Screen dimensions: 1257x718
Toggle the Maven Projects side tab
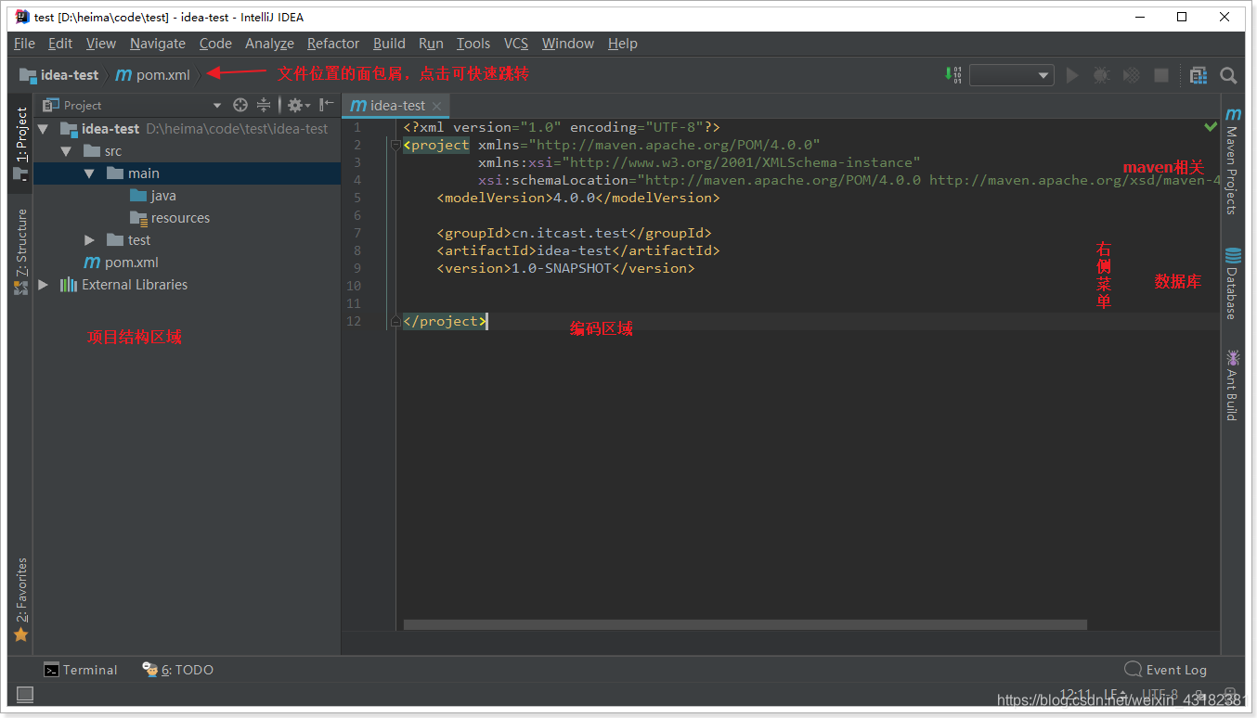tap(1233, 160)
